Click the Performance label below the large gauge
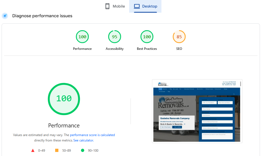The height and width of the screenshot is (156, 261). tap(64, 125)
